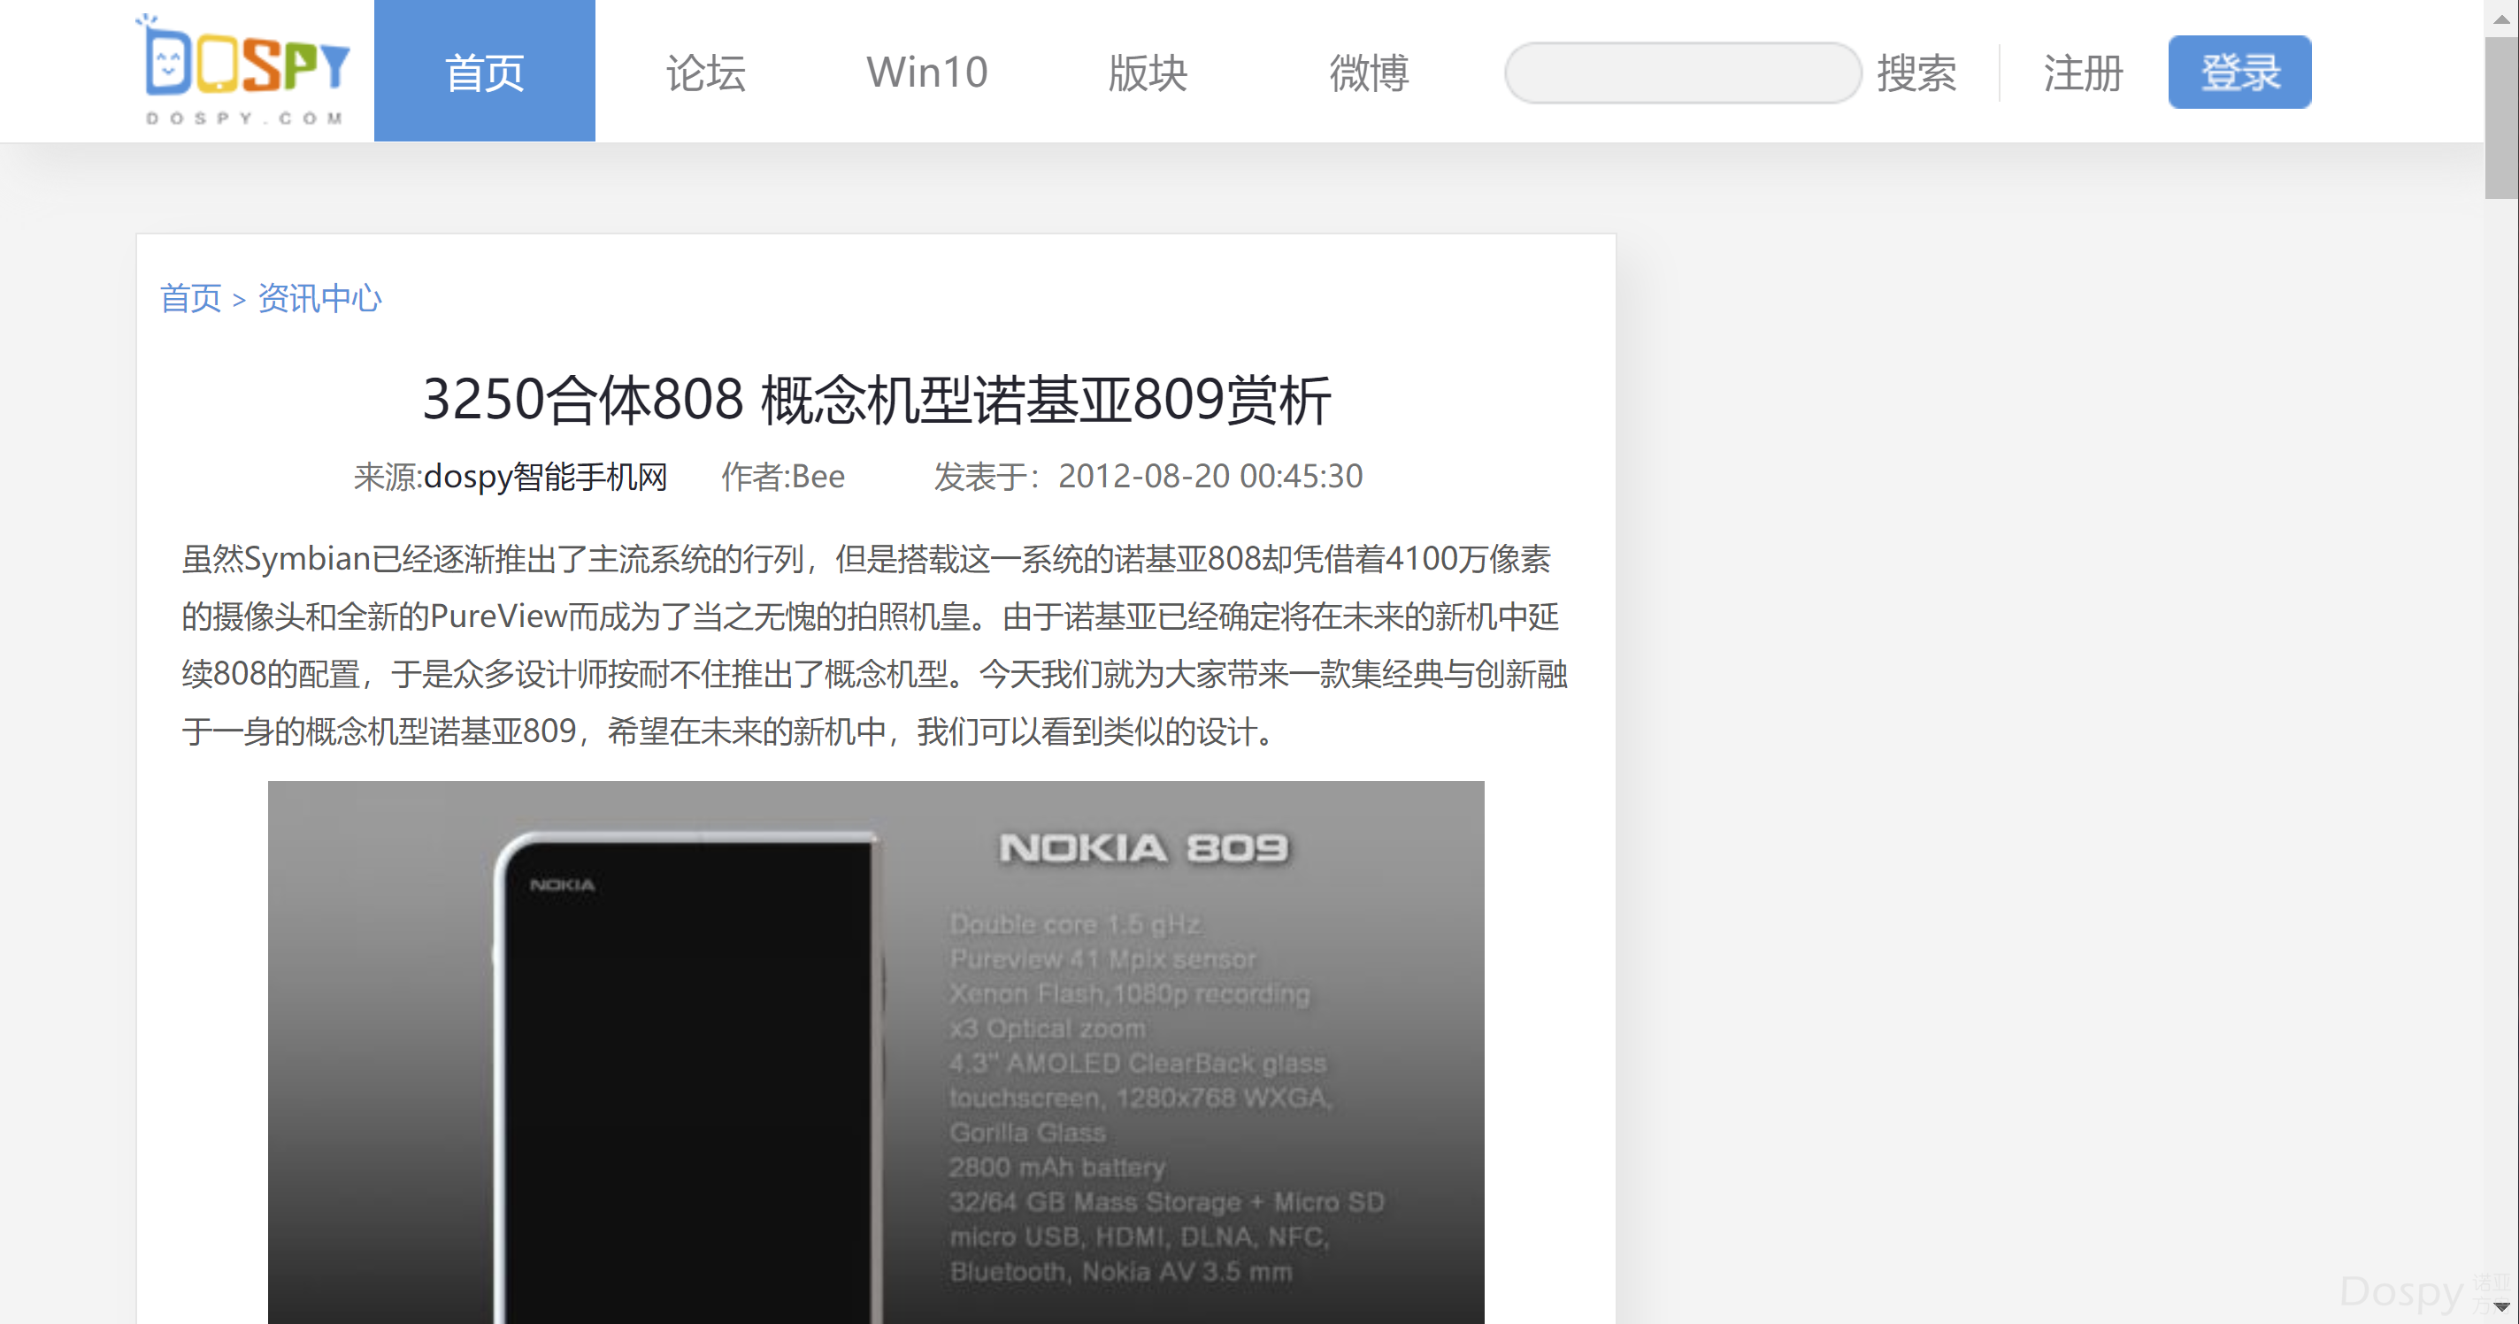The width and height of the screenshot is (2519, 1324).
Task: Click the vertical scrollbar thumb
Action: [2501, 118]
